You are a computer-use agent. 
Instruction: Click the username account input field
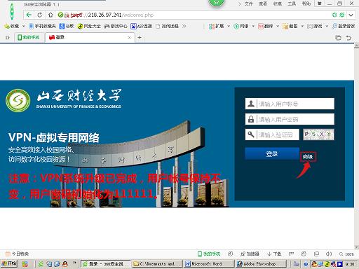click(x=290, y=104)
